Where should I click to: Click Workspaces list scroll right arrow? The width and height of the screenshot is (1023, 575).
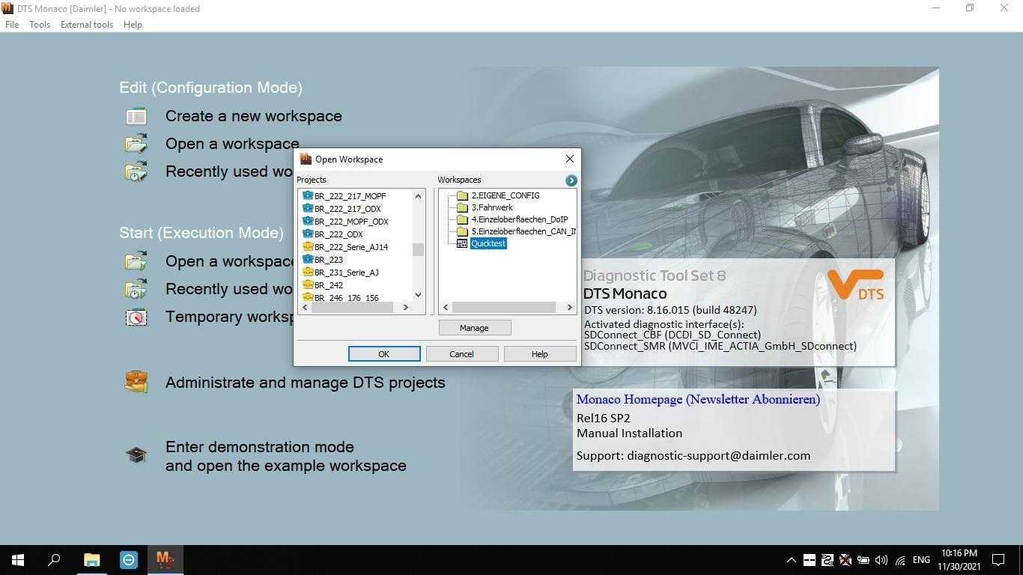tap(569, 308)
